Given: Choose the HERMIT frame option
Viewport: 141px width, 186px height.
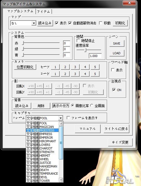Looking at the screenshot, I should [x=42, y=156].
